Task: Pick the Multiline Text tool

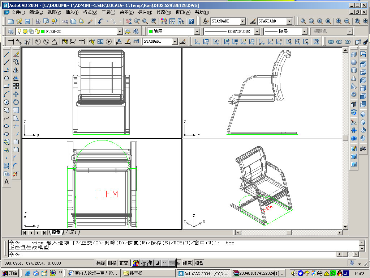Action: coord(7,182)
